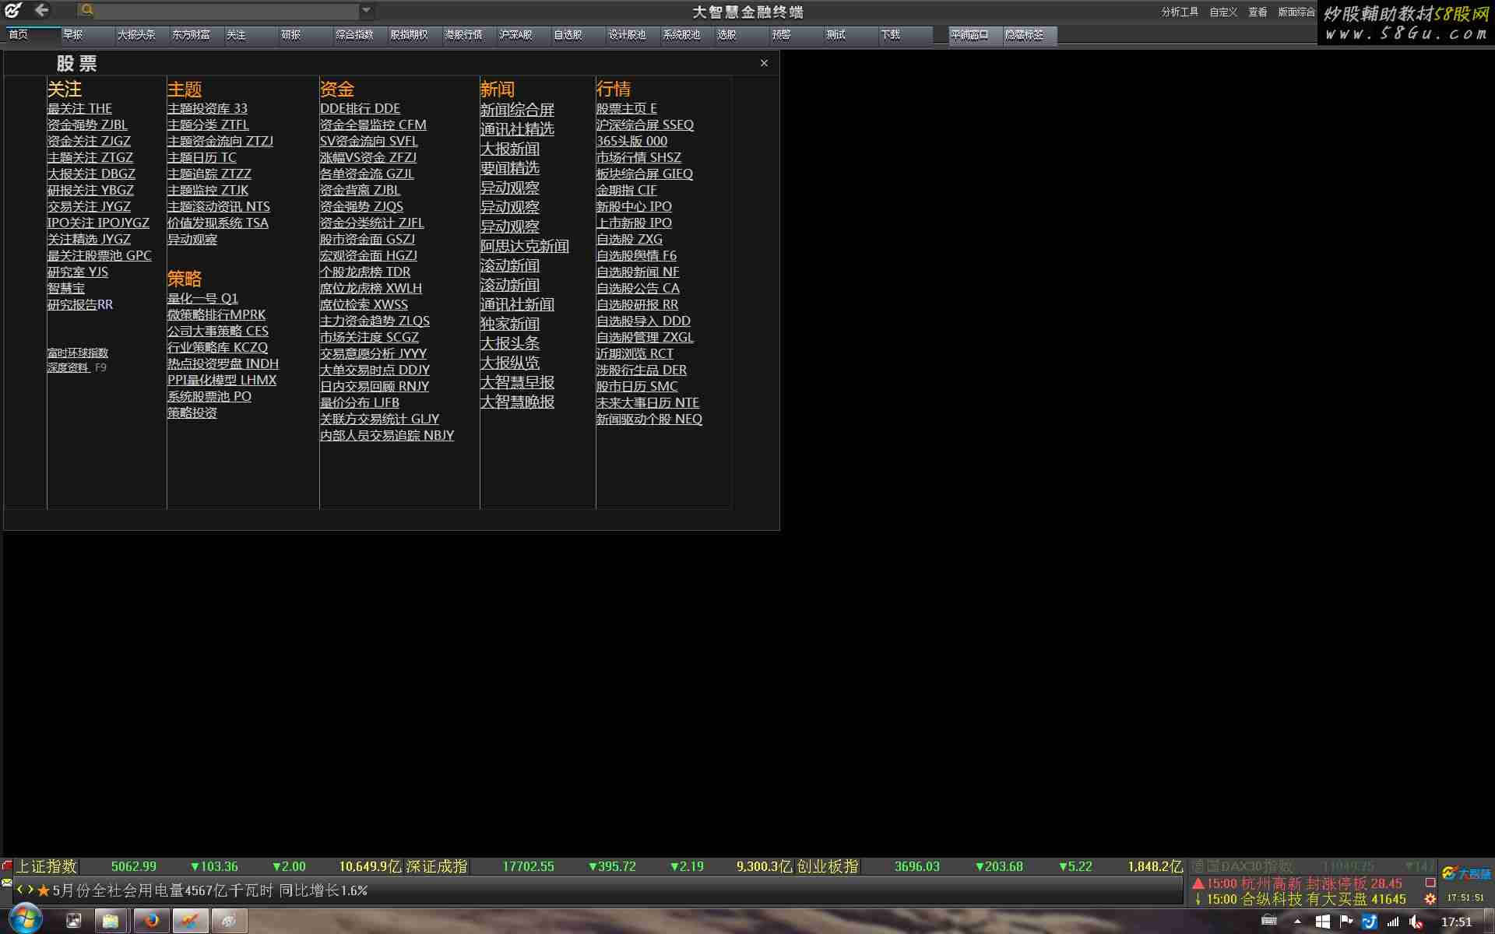Focus the top search input field
The height and width of the screenshot is (934, 1495).
[227, 11]
